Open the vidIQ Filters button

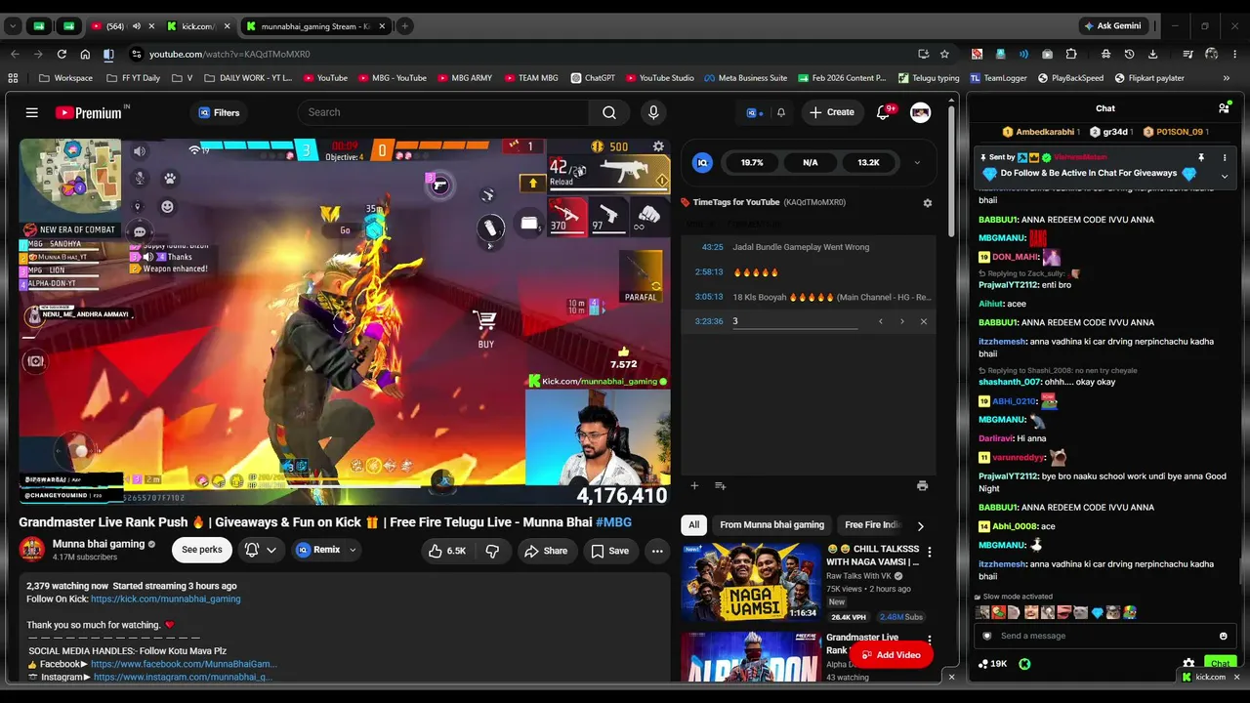[x=218, y=112]
